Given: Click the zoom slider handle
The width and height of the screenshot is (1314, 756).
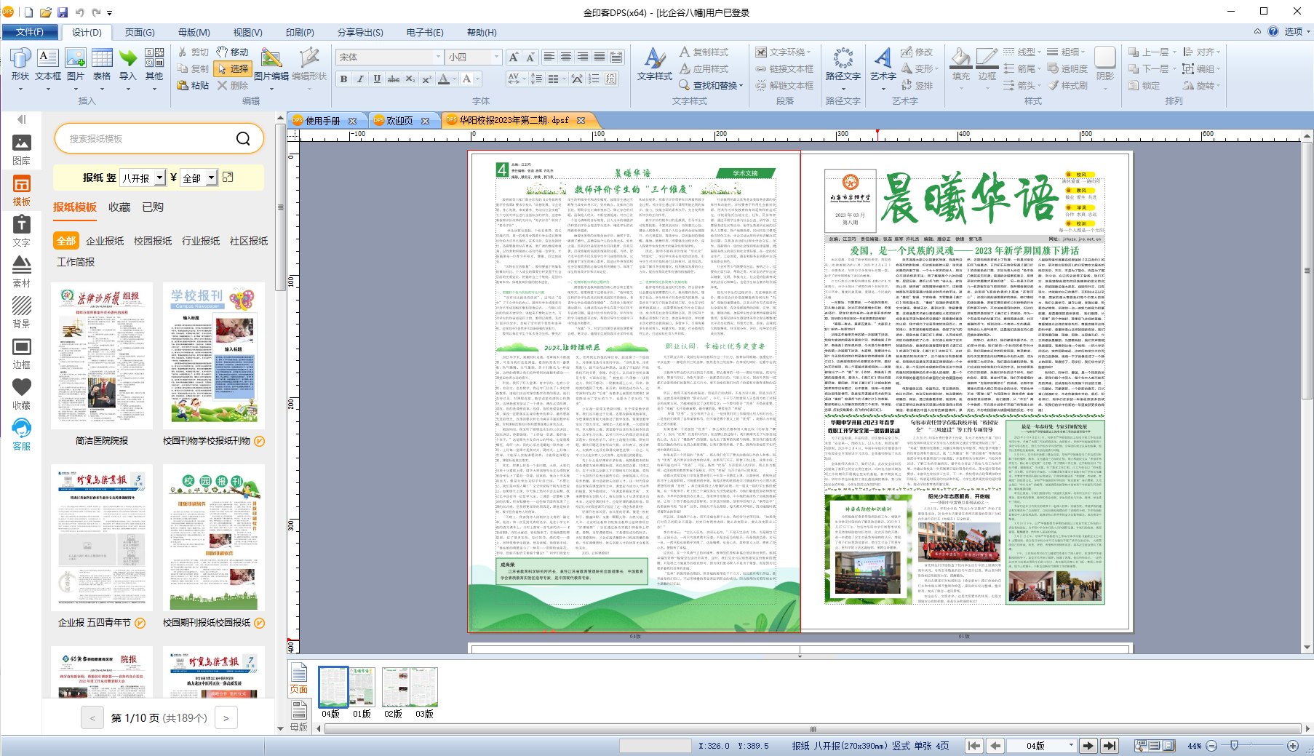Looking at the screenshot, I should pos(1234,746).
